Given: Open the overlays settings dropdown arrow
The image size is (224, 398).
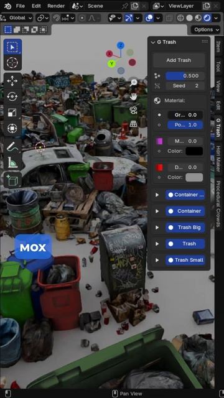Looking at the screenshot, I should (158, 18).
